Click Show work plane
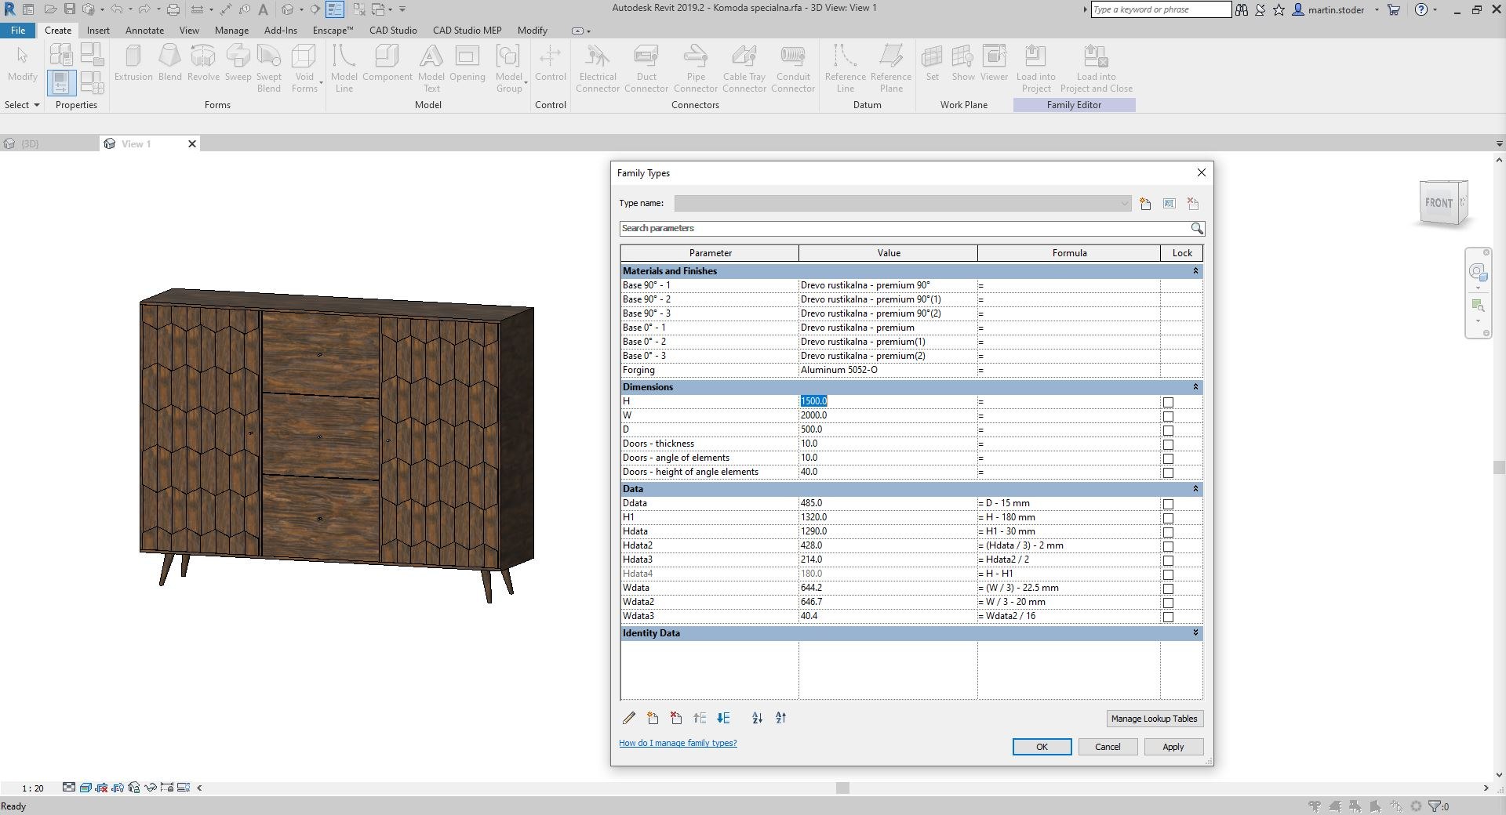This screenshot has width=1506, height=815. coord(963,63)
